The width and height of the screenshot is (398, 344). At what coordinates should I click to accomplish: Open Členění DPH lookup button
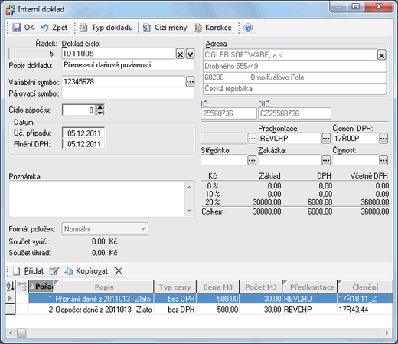click(x=383, y=139)
